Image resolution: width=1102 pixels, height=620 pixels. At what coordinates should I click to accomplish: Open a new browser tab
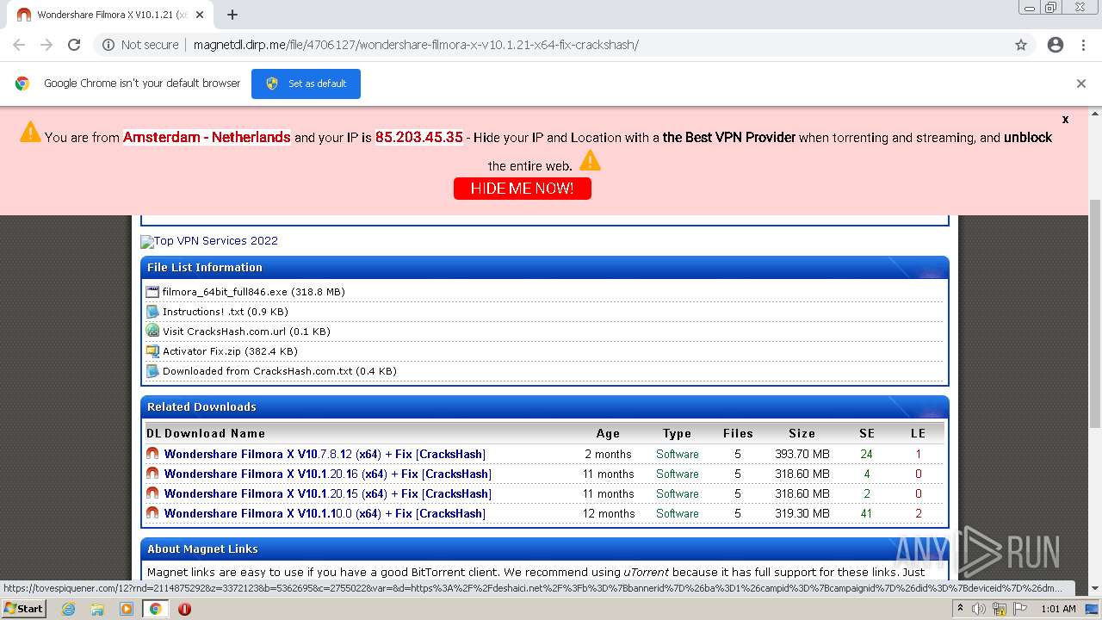(x=232, y=15)
